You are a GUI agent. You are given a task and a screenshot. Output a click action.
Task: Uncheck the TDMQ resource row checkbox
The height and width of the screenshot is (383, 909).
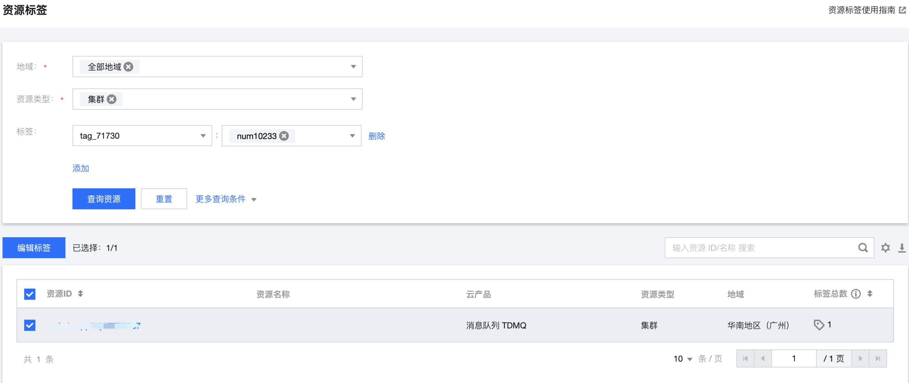tap(30, 325)
